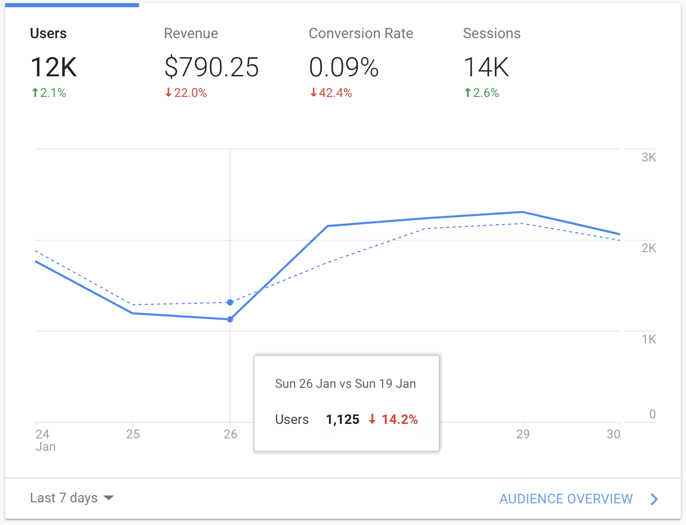686x525 pixels.
Task: Click the red down arrow beside 42.4%
Action: click(x=313, y=93)
